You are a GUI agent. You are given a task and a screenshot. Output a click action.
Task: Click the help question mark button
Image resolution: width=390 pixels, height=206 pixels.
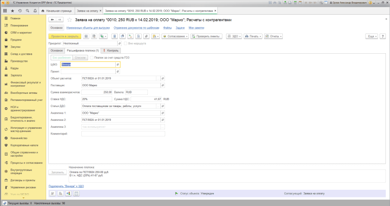pos(383,37)
